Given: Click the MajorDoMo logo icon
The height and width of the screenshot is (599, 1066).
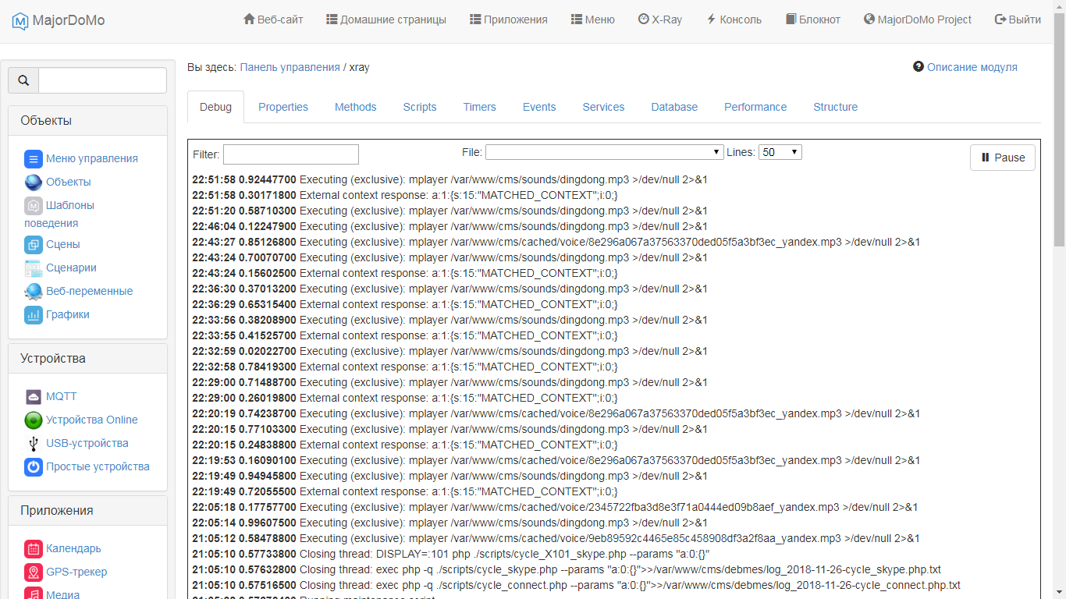Looking at the screenshot, I should click(x=20, y=21).
